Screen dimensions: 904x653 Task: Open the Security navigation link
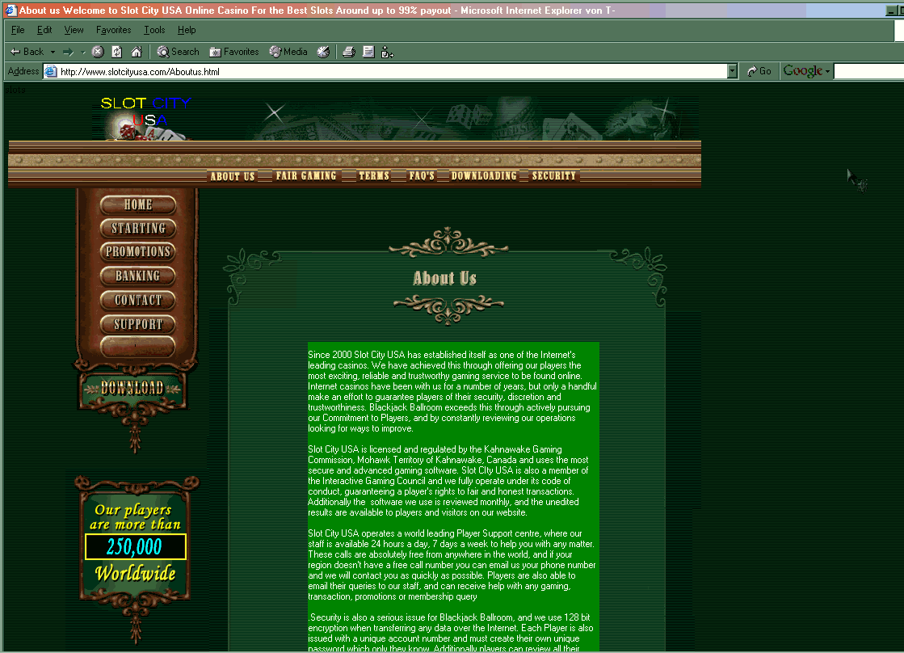point(553,175)
